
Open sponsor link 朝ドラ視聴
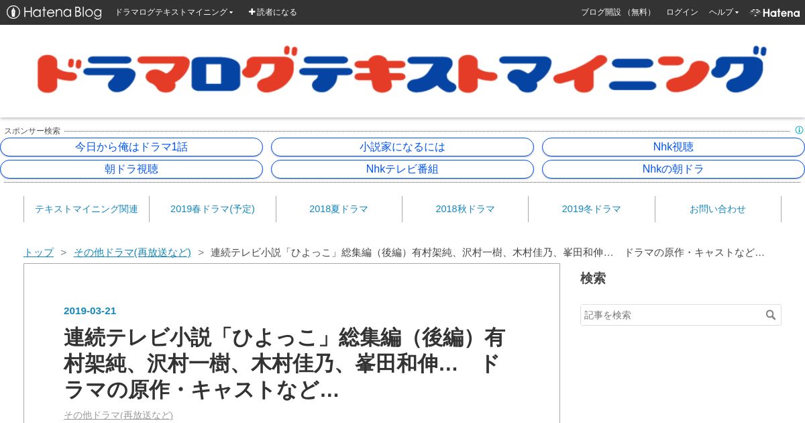tap(131, 169)
